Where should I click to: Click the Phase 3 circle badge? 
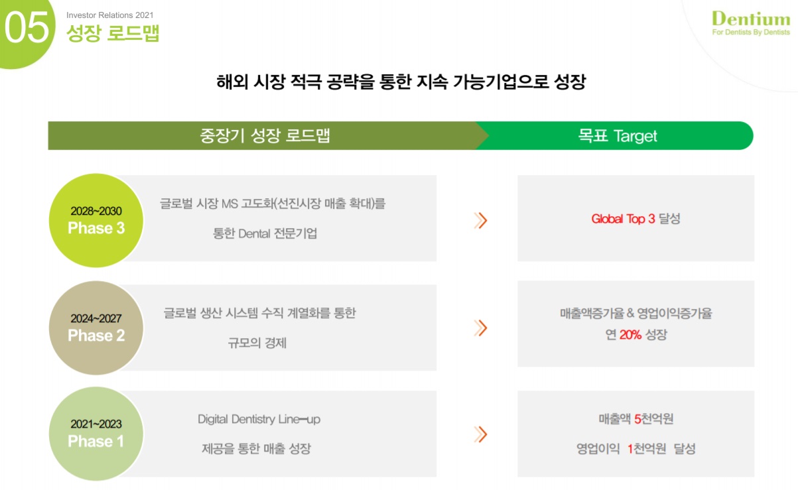96,220
